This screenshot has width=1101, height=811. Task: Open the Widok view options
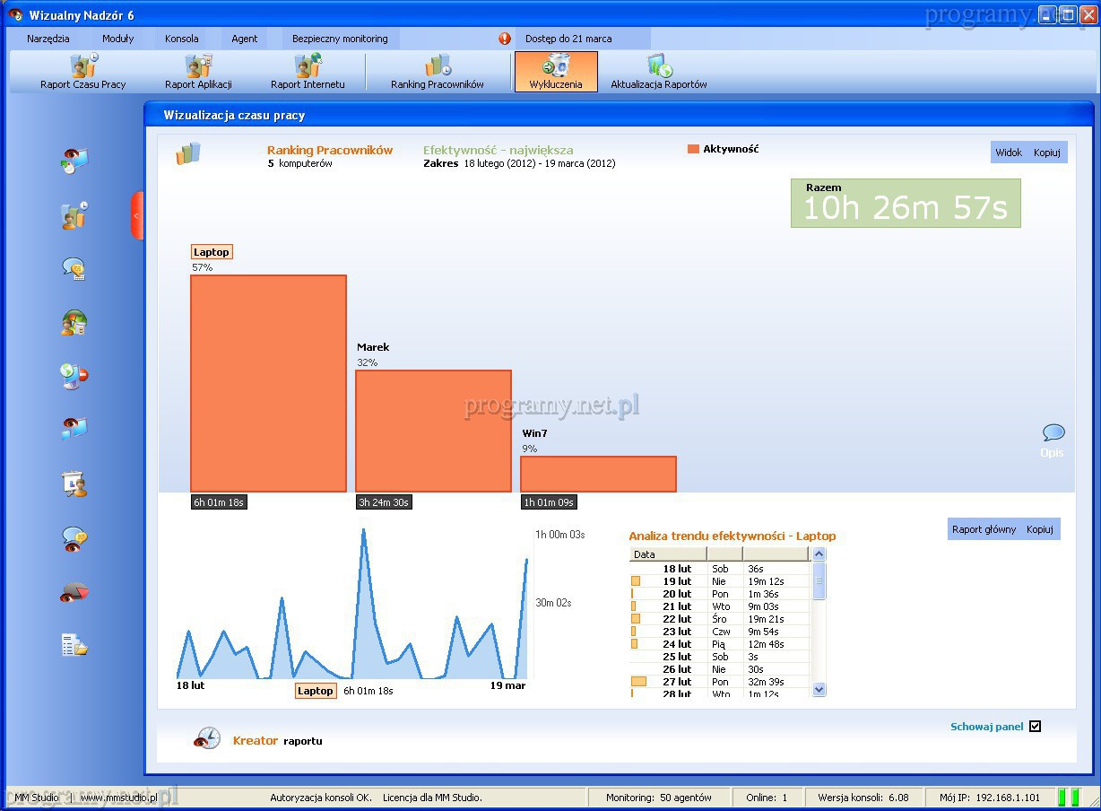1009,153
